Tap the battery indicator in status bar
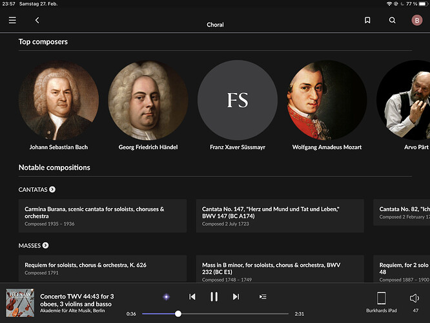The width and height of the screenshot is (430, 323). pos(423,4)
